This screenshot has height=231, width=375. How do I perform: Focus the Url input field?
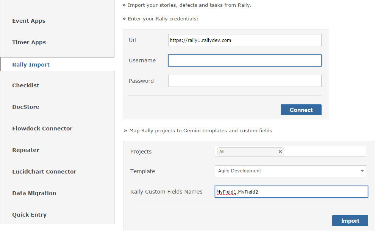[x=245, y=40]
